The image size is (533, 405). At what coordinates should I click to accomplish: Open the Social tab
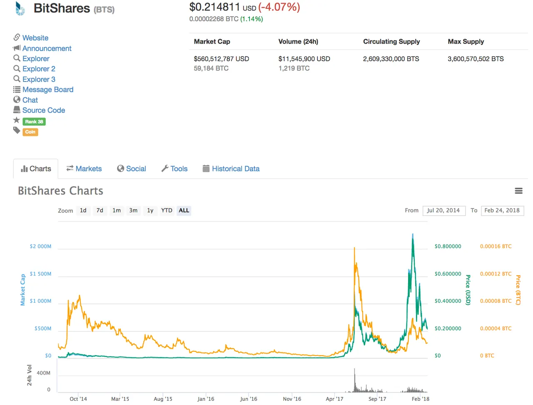[x=132, y=169]
